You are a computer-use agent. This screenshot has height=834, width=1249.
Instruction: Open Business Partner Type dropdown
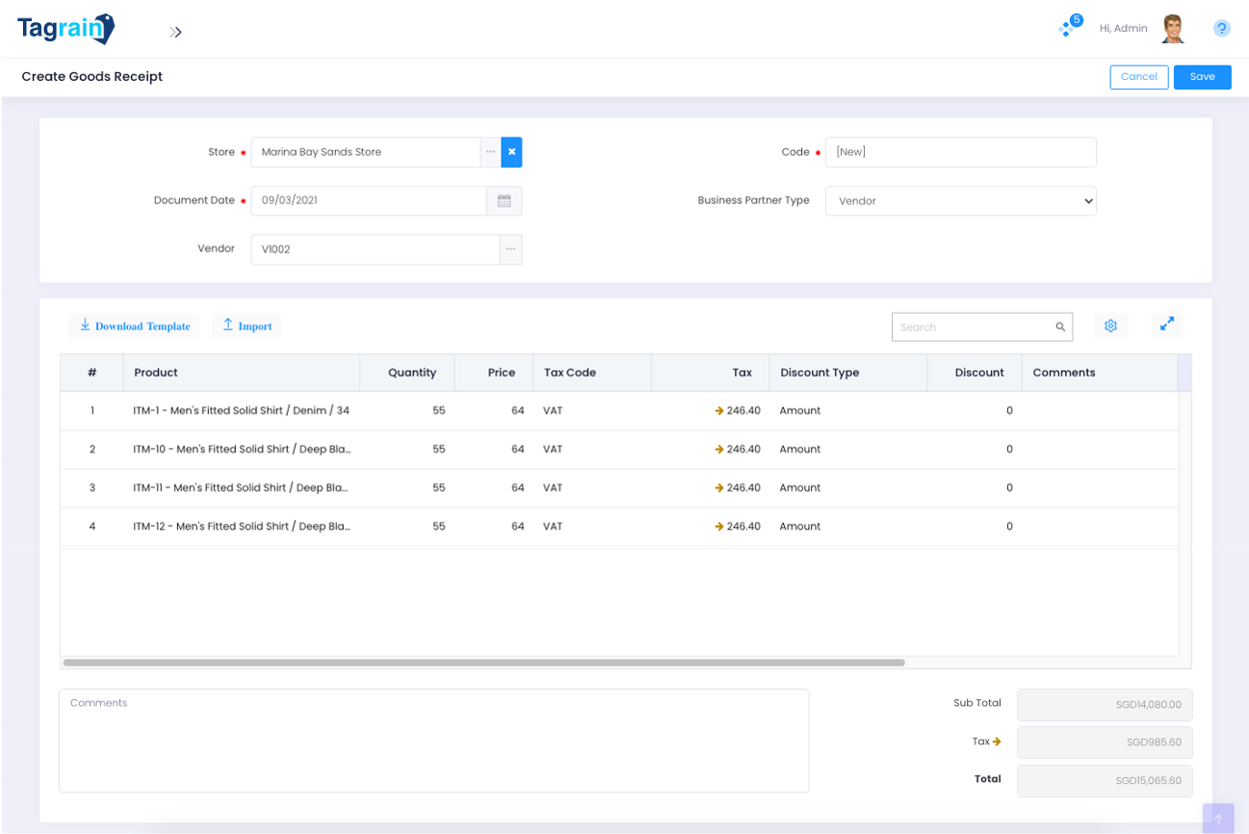click(960, 201)
